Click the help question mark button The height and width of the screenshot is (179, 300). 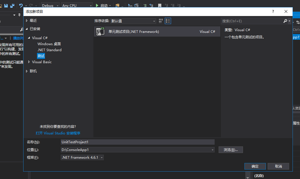(273, 11)
